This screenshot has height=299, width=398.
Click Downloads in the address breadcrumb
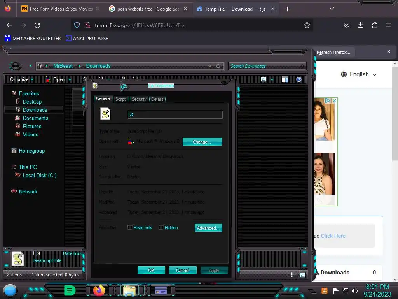98,66
